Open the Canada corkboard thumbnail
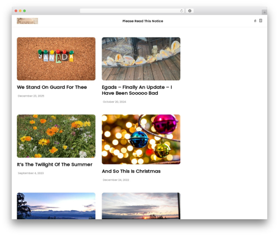This screenshot has height=236, width=279. [x=56, y=59]
